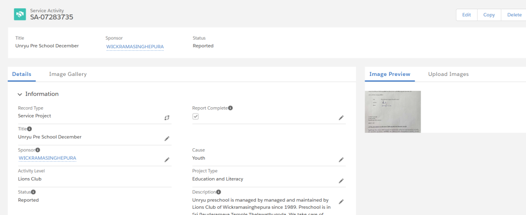Show info tooltip for Title field
526x215 pixels.
29,129
